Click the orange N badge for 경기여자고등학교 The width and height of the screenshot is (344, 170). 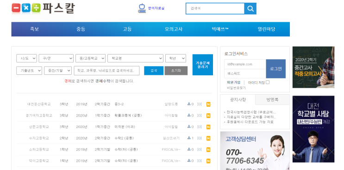[208, 116]
